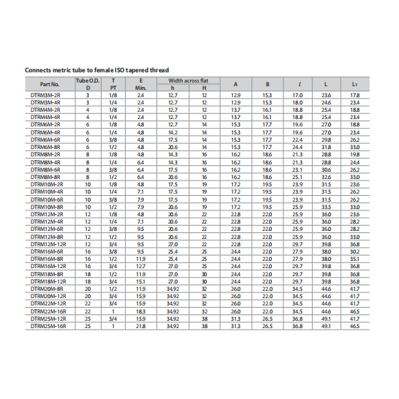Click part number DTRM20M-8R
399x399 pixels.
(47, 289)
